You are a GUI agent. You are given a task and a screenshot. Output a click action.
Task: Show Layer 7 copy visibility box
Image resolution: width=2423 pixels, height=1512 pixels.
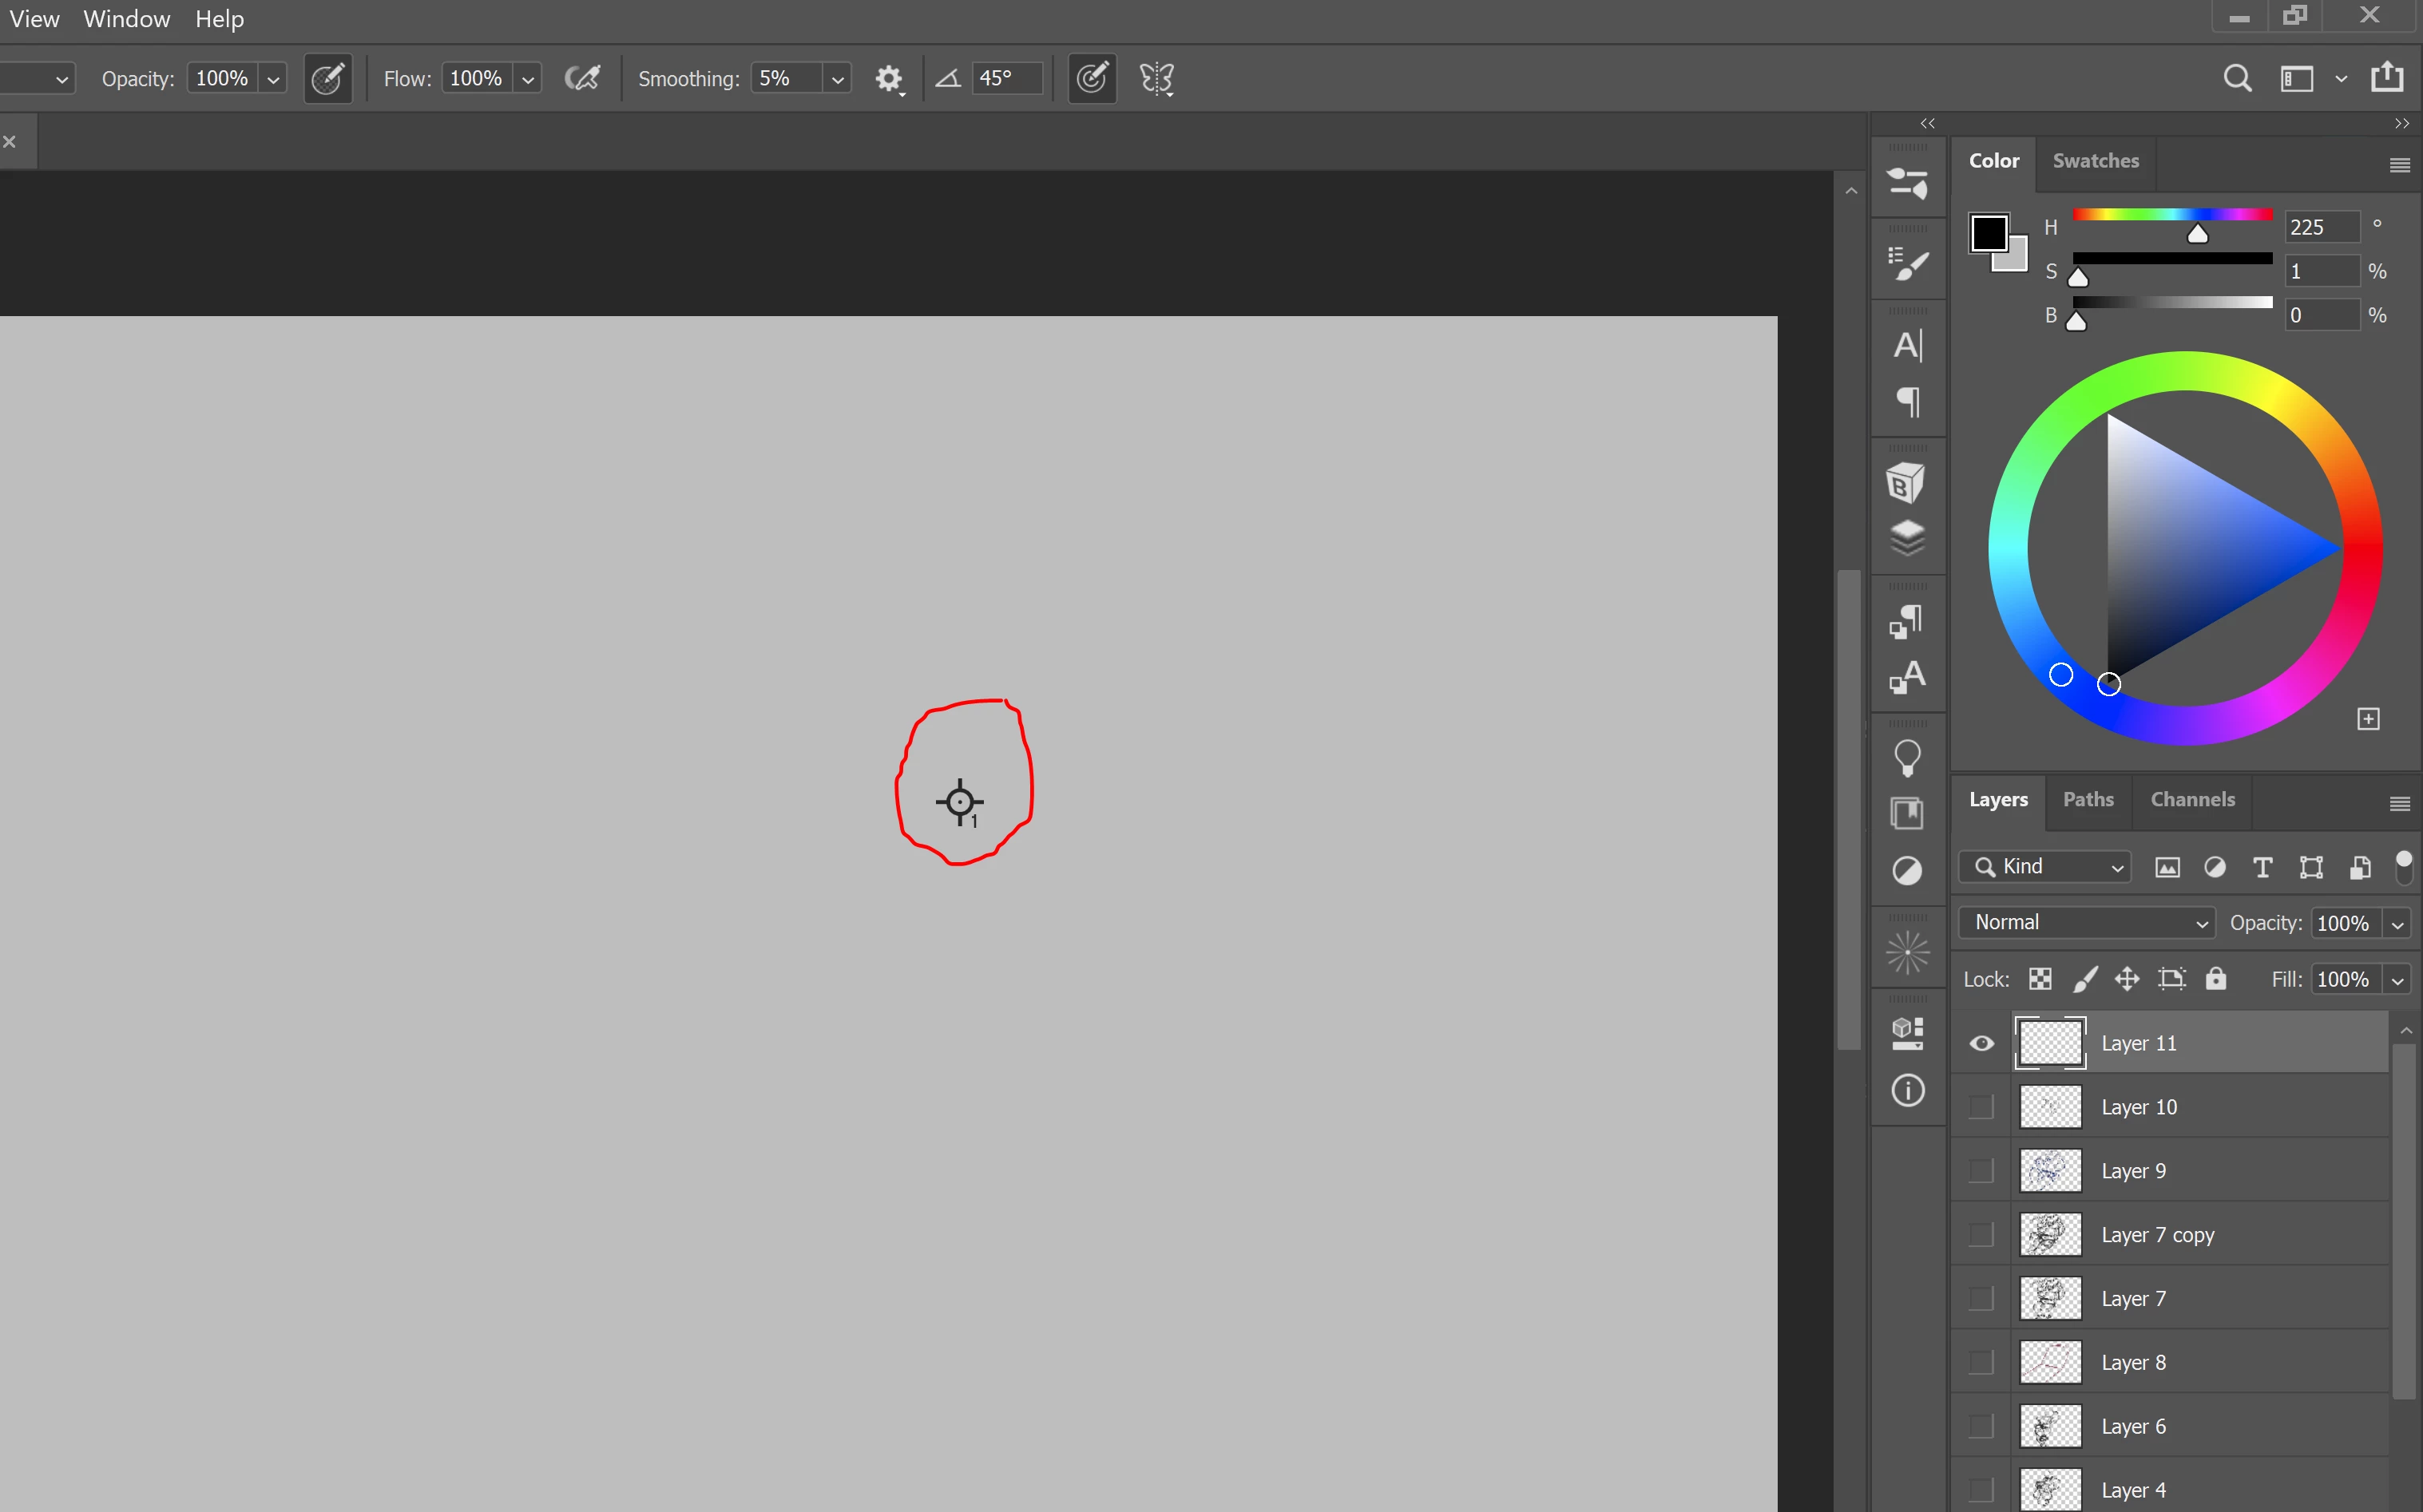pyautogui.click(x=1981, y=1234)
